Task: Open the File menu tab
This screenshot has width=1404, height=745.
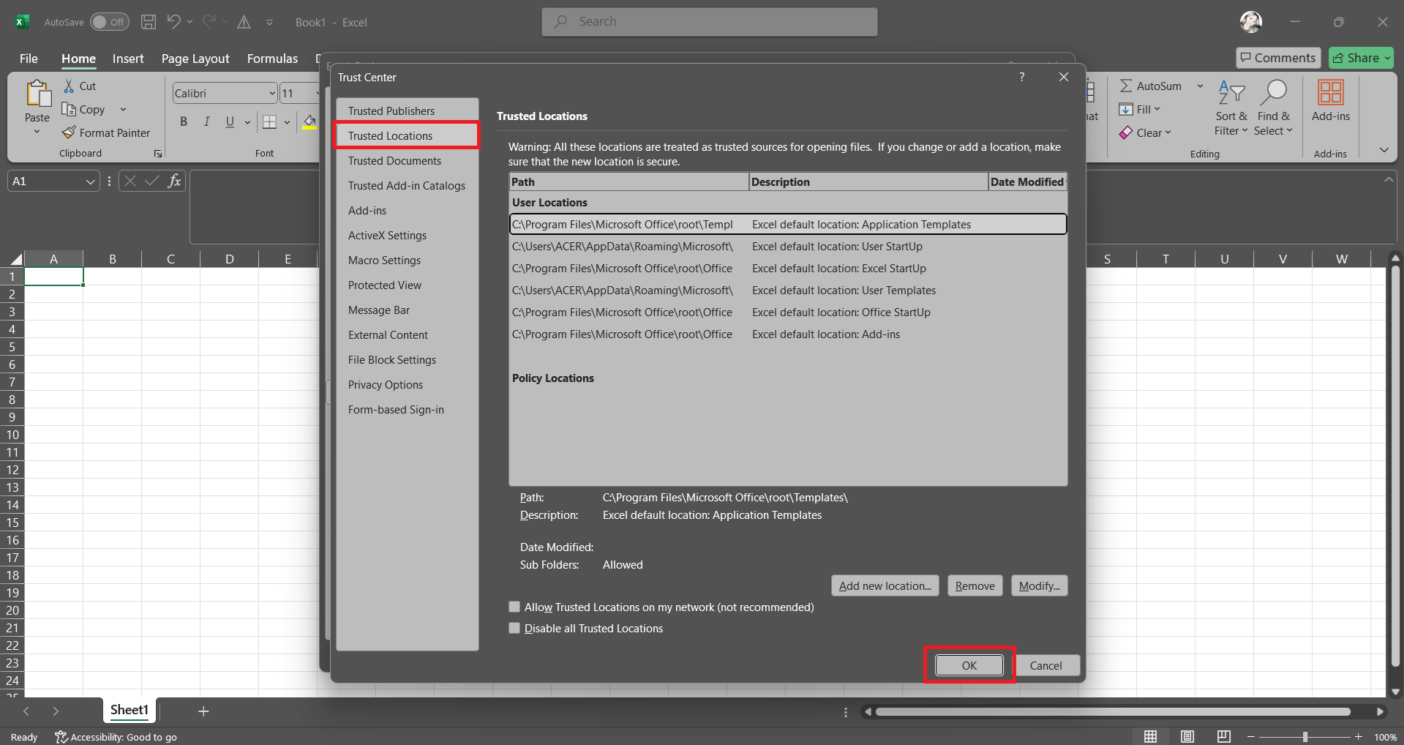Action: [29, 59]
